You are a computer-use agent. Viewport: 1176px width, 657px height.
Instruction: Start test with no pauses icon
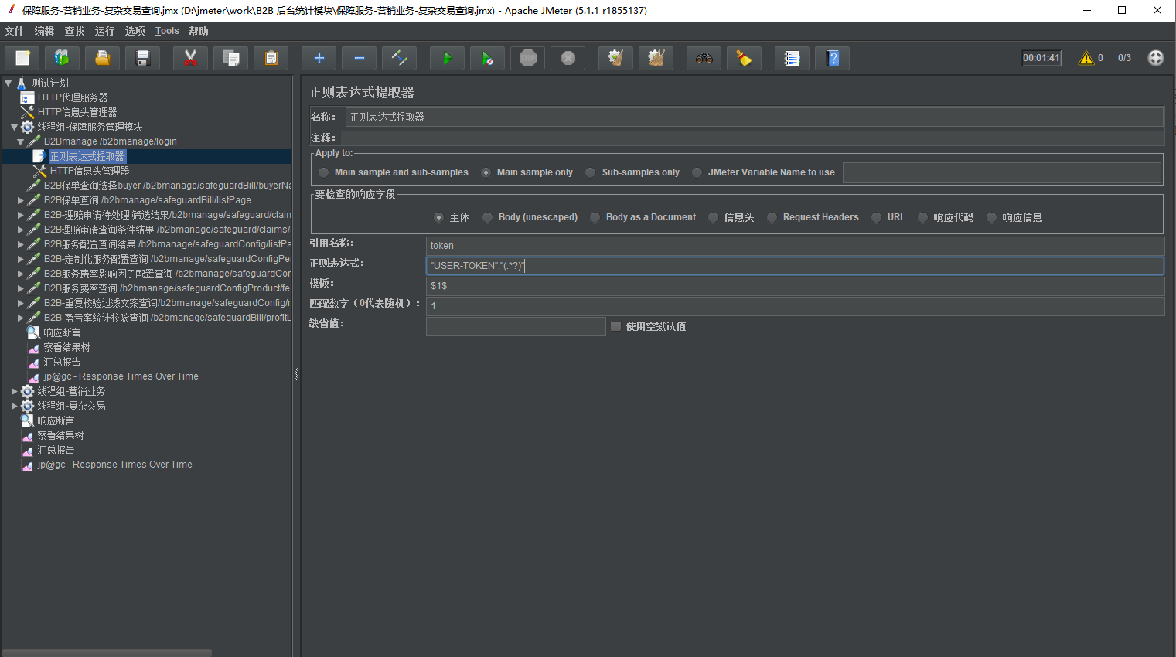coord(487,58)
